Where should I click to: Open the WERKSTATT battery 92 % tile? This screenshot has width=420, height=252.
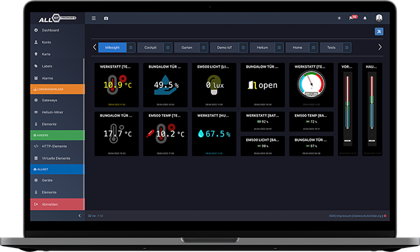(x=262, y=121)
